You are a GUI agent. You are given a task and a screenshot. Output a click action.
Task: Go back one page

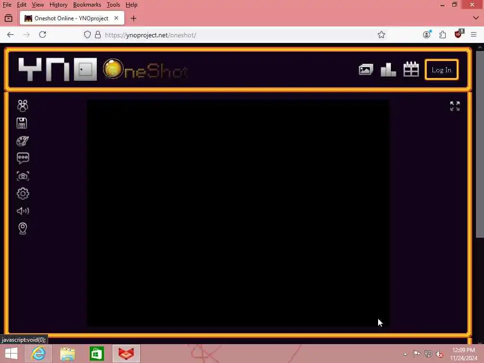pos(10,35)
